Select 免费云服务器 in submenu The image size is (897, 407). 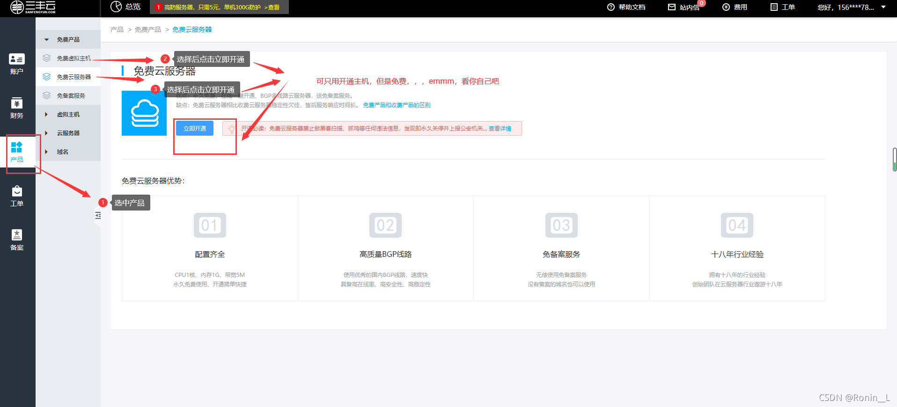(74, 77)
